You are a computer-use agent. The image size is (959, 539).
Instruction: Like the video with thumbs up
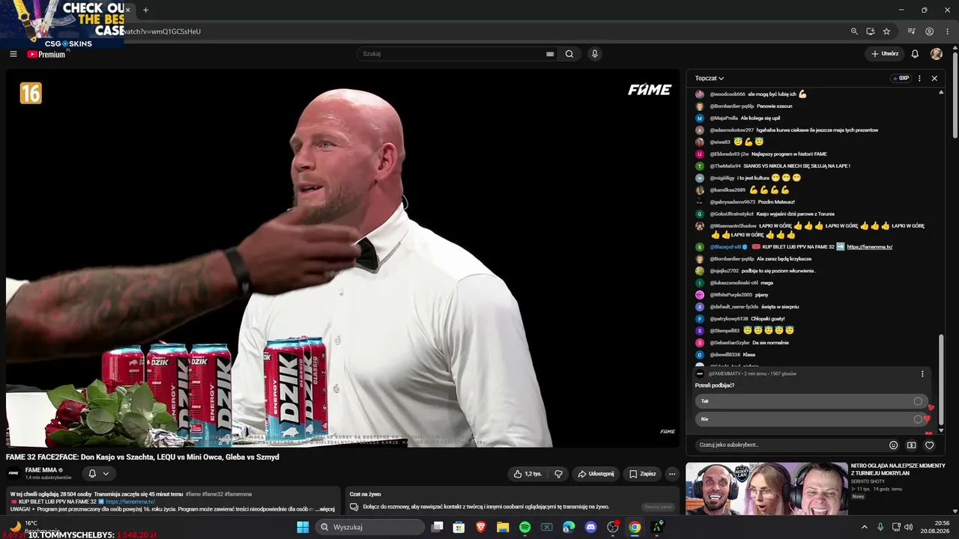tap(527, 474)
